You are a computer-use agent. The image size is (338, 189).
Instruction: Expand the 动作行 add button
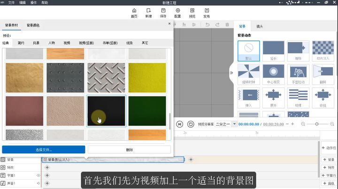329,148
